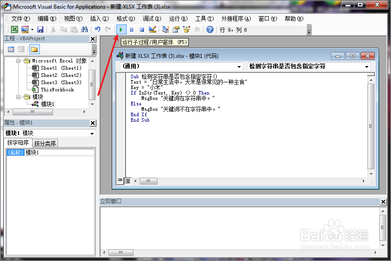391x261 pixels.
Task: Redo the last action
Action: point(108,29)
